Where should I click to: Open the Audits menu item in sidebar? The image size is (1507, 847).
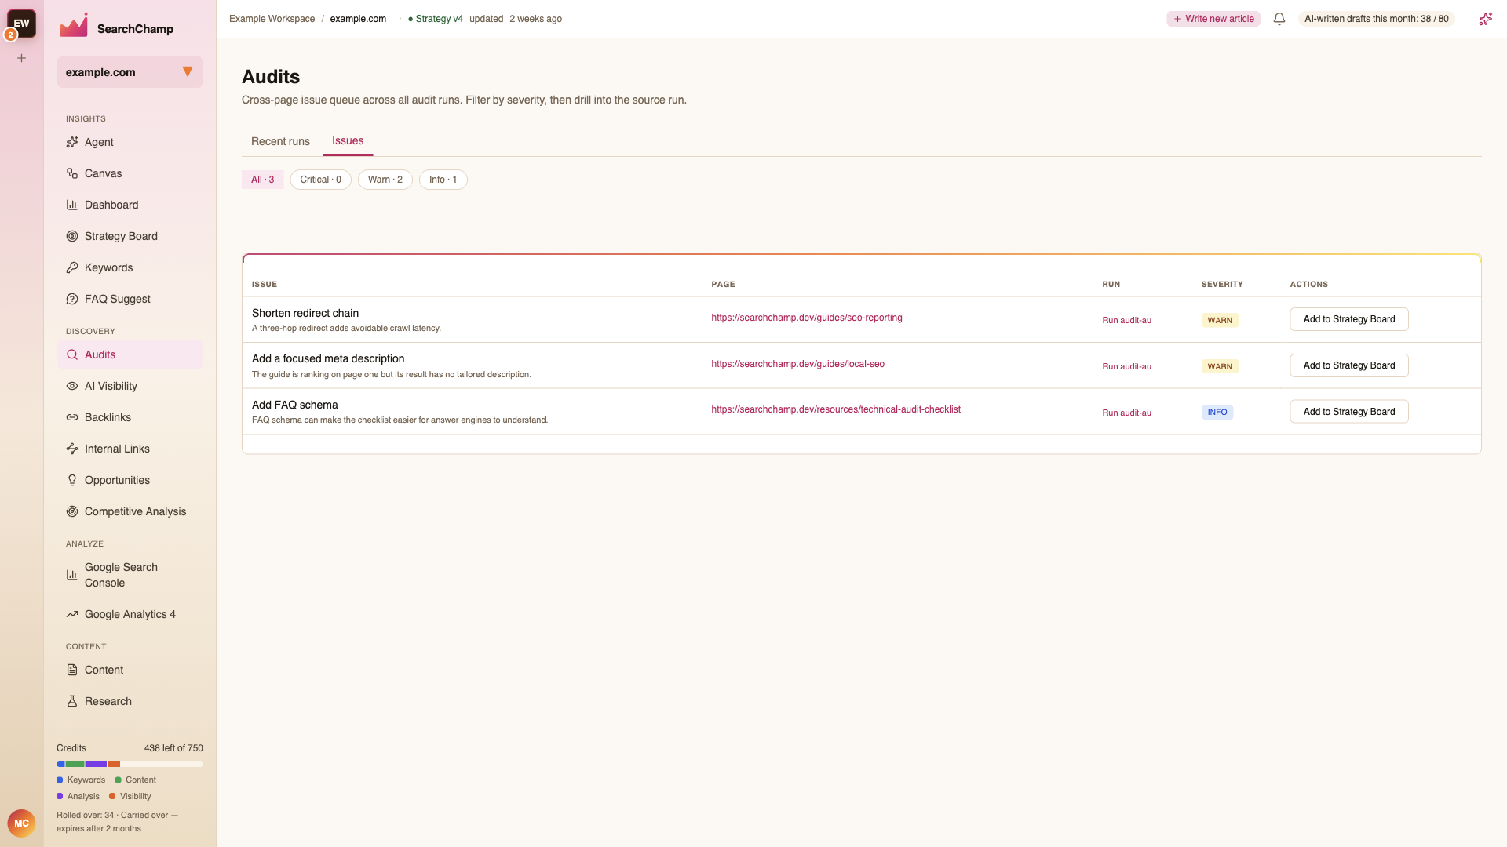[130, 354]
